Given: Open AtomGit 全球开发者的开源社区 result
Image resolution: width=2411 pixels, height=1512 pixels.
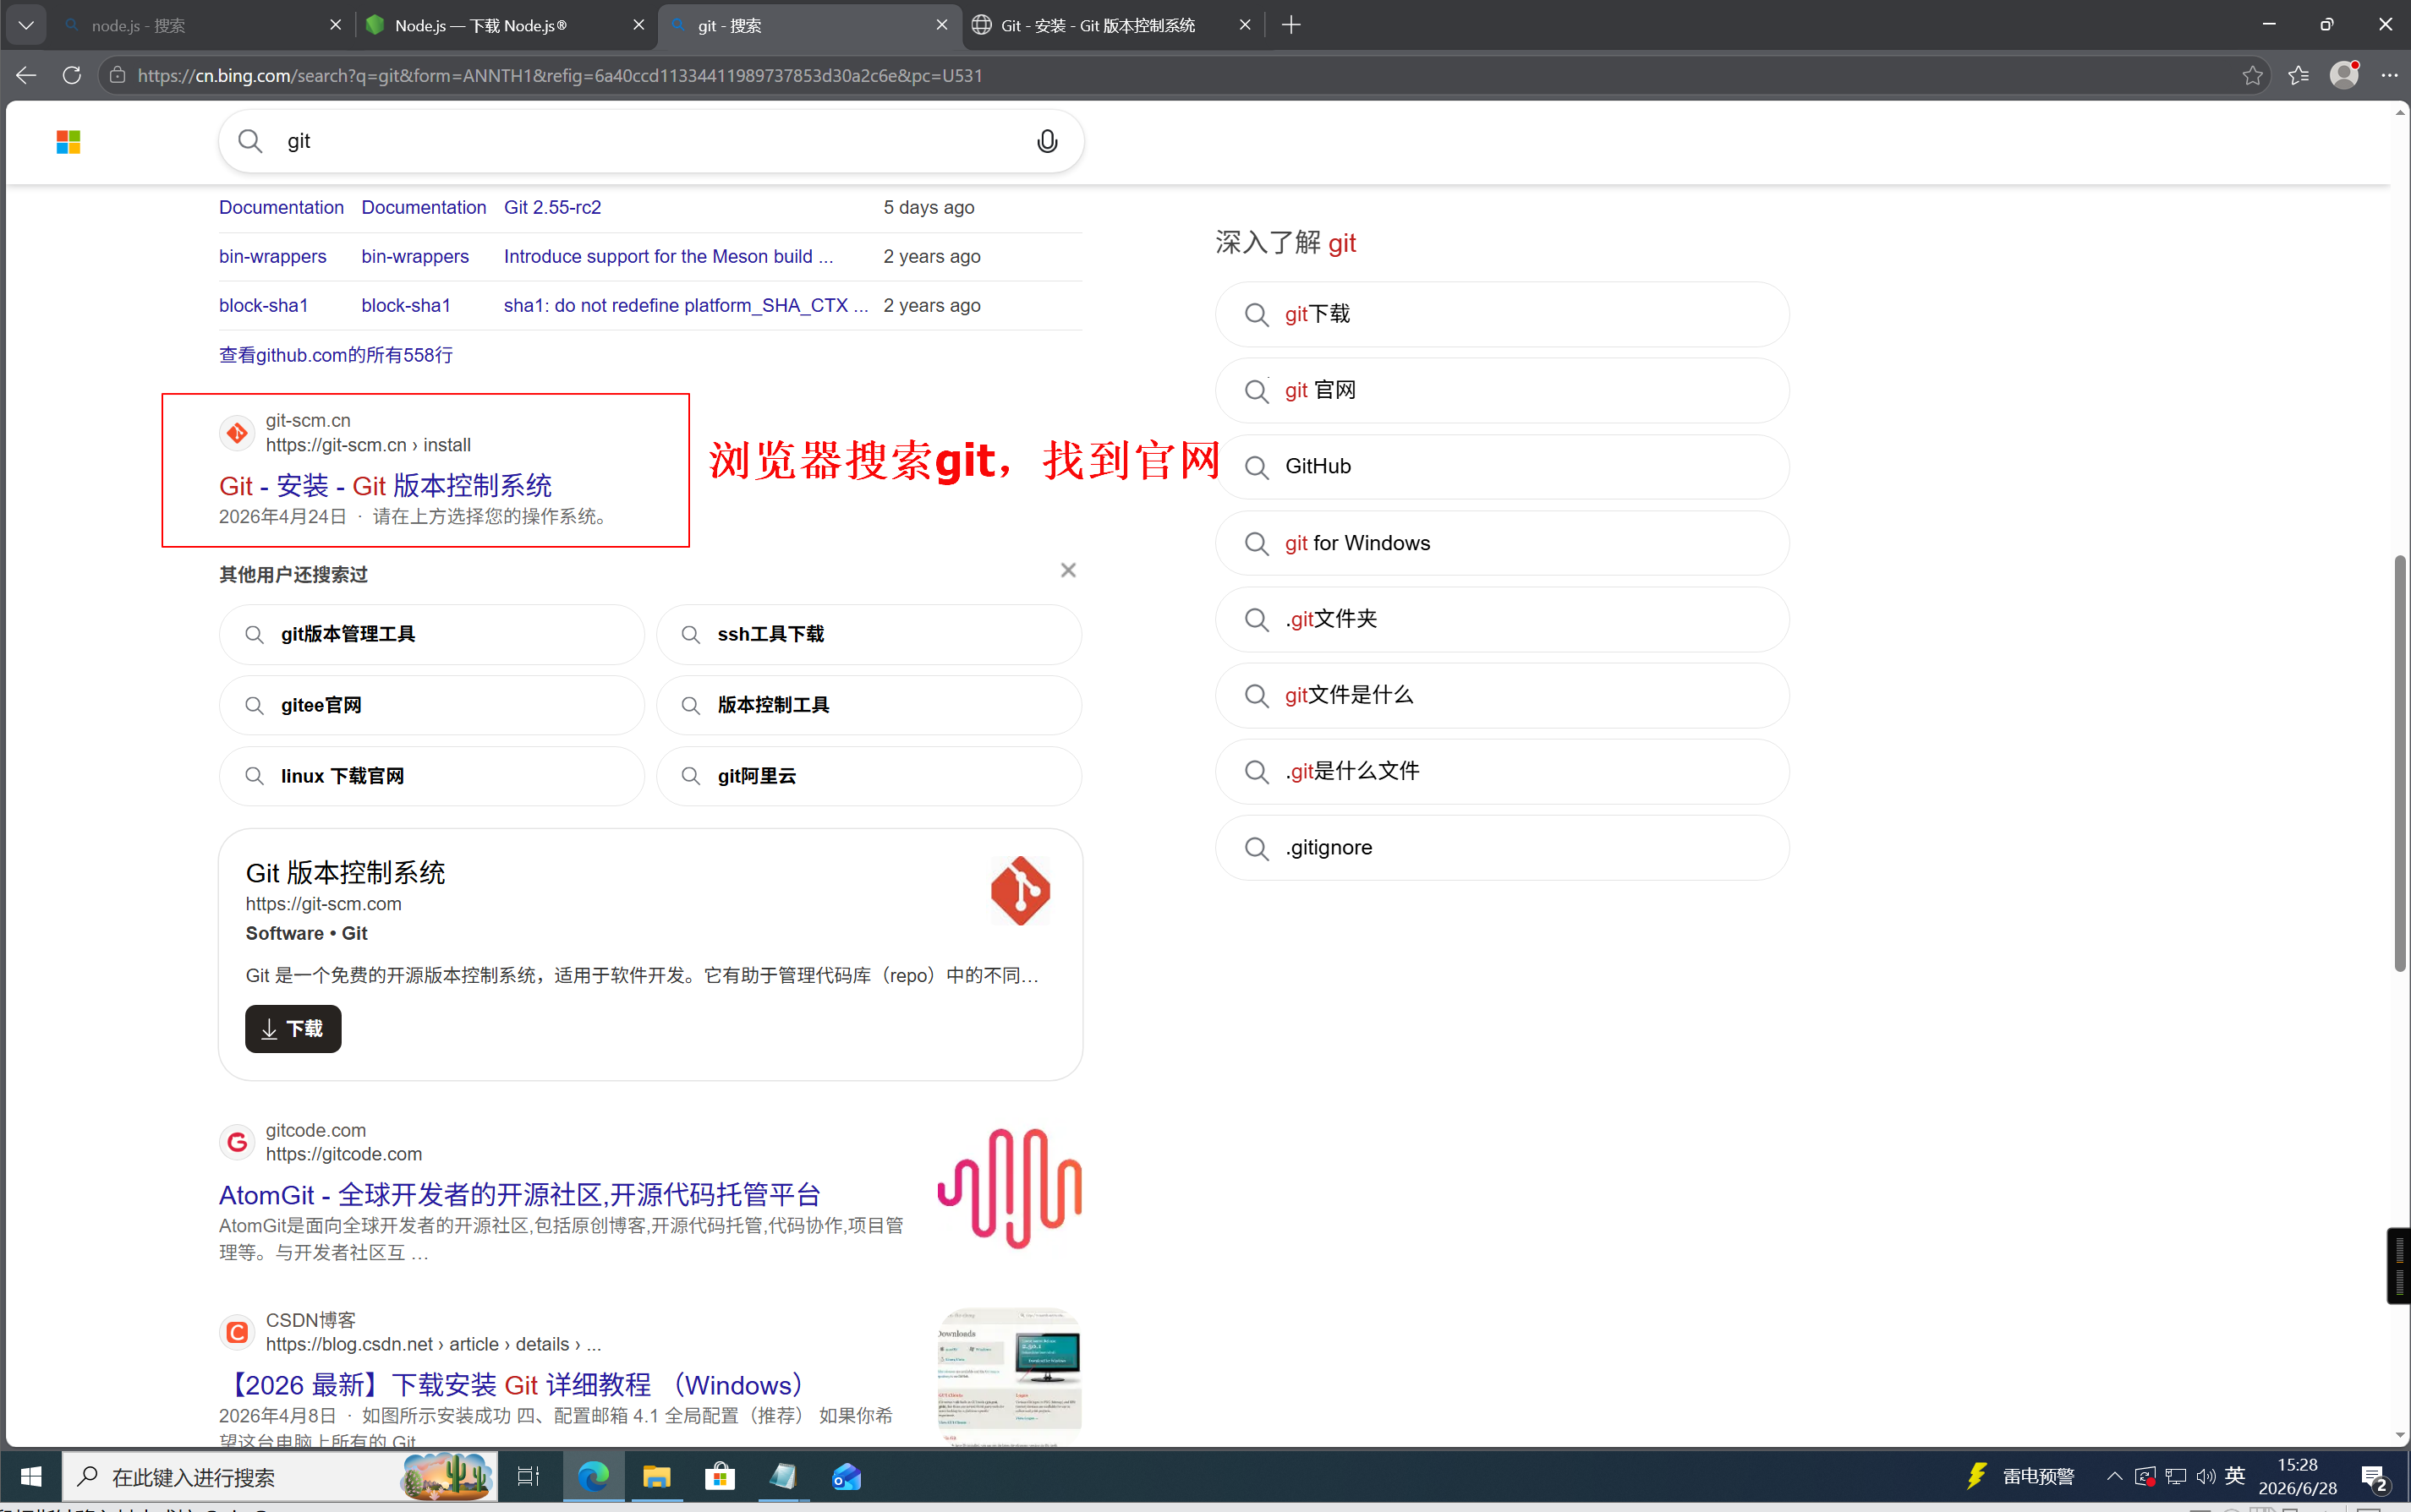Looking at the screenshot, I should (519, 1195).
